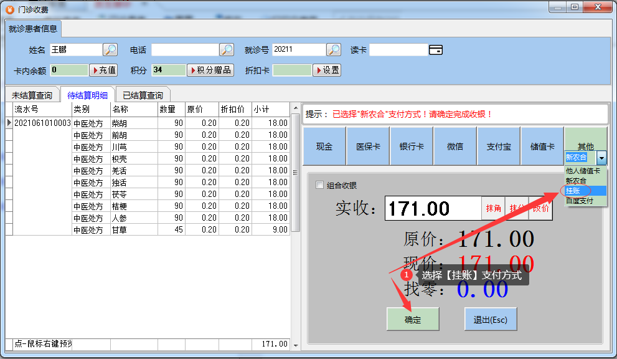Click the 类别 column header
This screenshot has height=359, width=617.
pyautogui.click(x=91, y=109)
